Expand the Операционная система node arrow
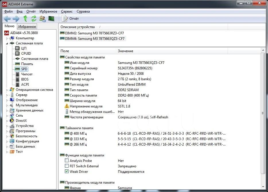Image resolution: width=268 pixels, height=192 pixels. tap(7, 90)
